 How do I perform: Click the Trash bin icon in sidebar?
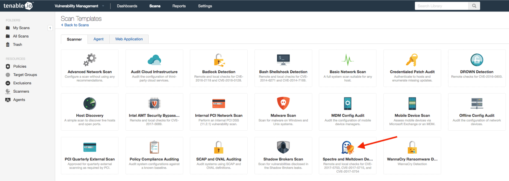(8, 44)
